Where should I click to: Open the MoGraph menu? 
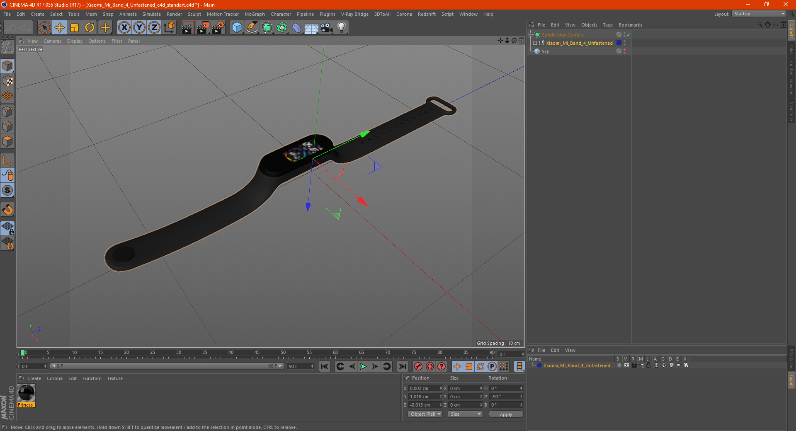(x=255, y=14)
